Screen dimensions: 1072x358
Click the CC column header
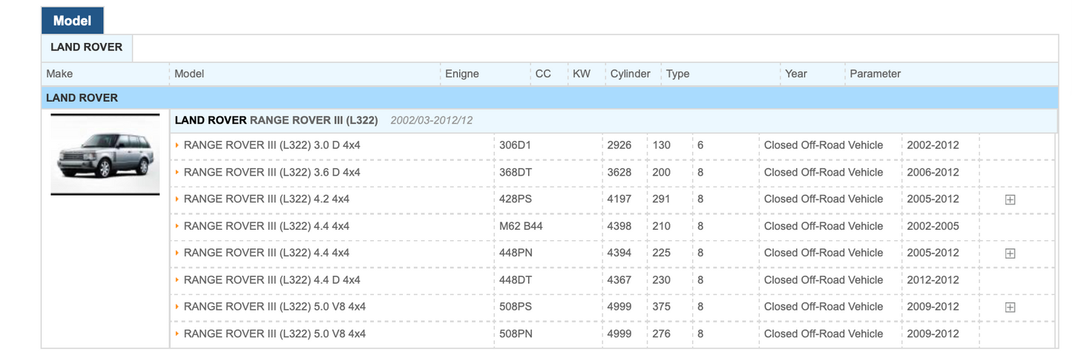point(543,73)
